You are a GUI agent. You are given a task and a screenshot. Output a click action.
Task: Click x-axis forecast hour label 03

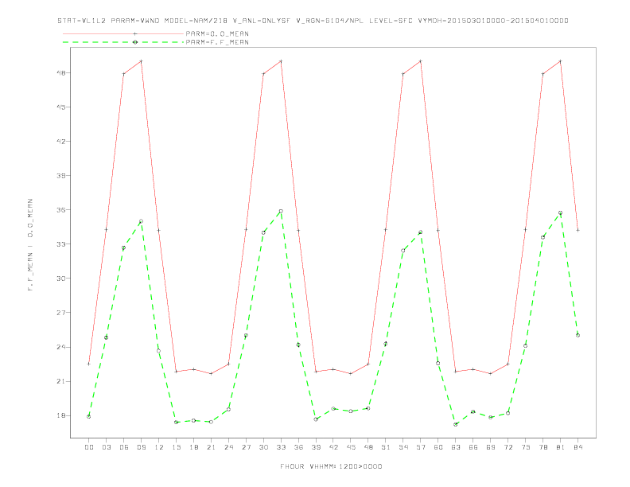tap(106, 447)
